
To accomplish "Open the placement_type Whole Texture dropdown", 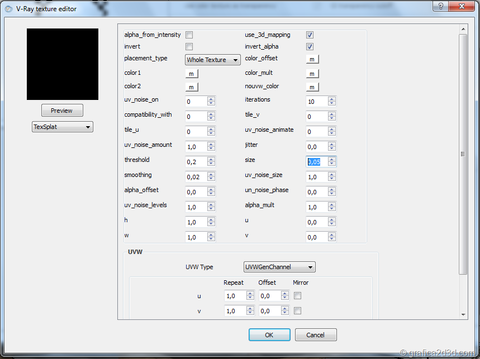I will point(213,60).
